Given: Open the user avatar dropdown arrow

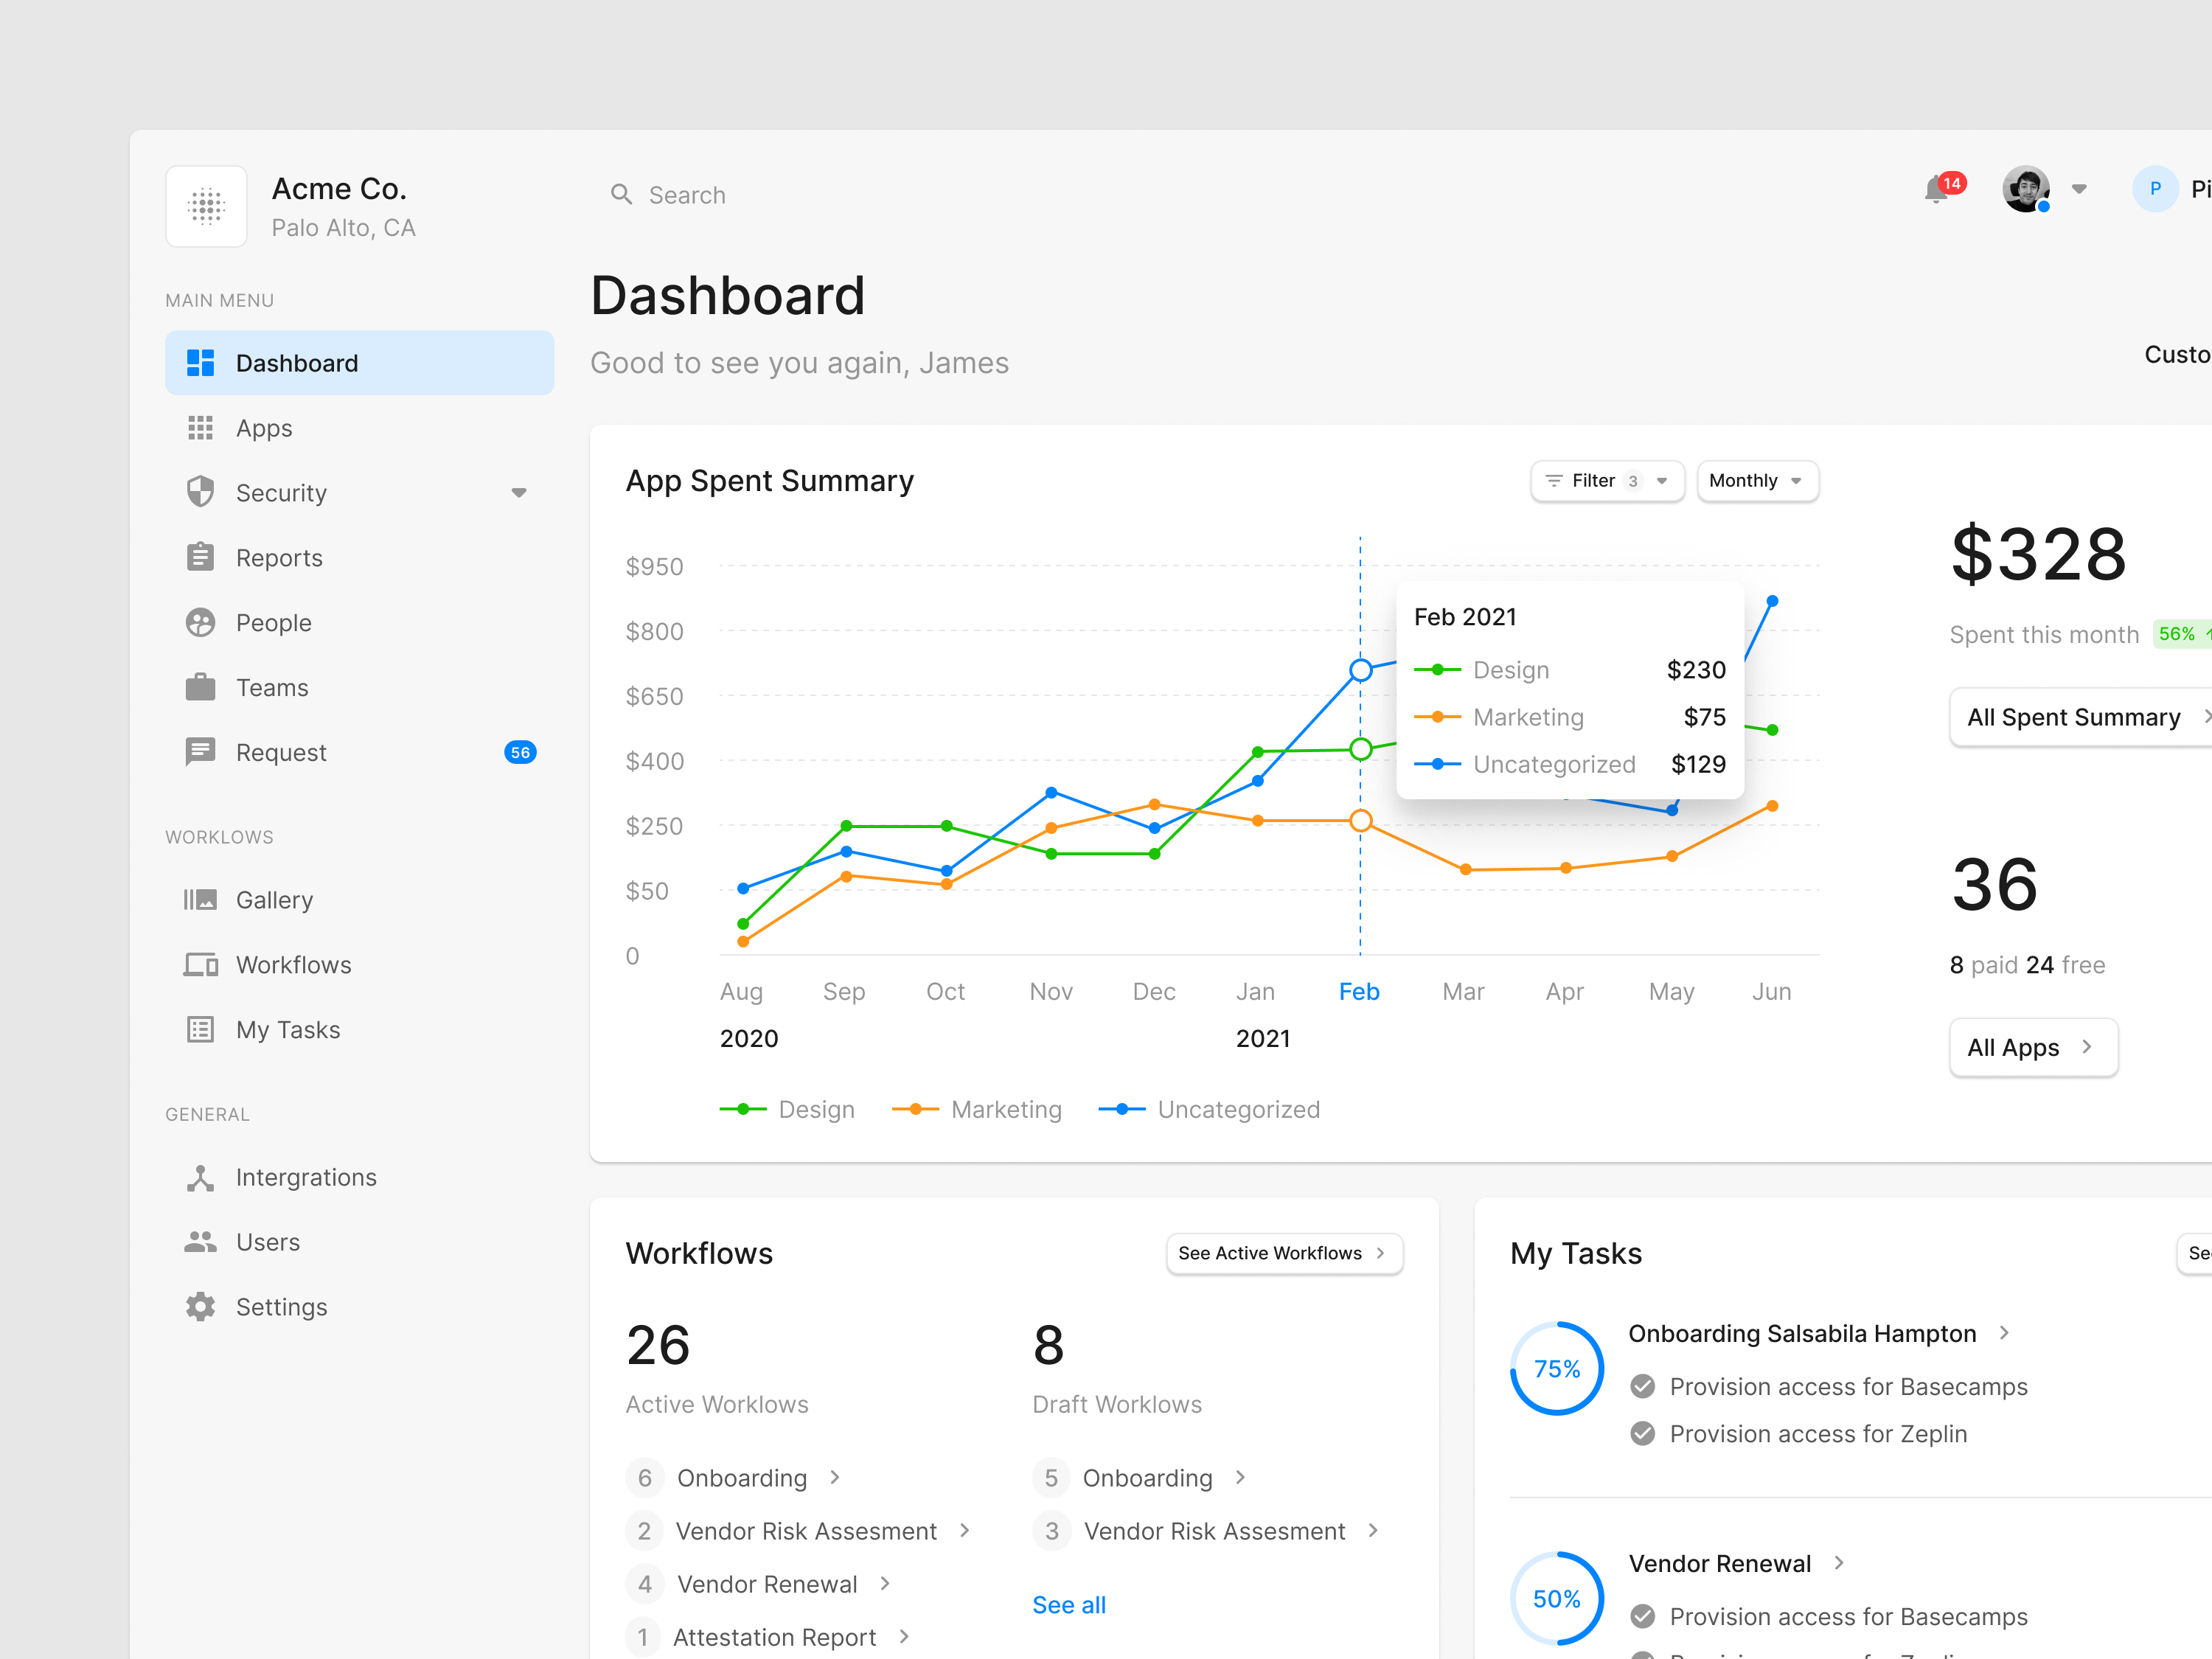Looking at the screenshot, I should pyautogui.click(x=2079, y=189).
